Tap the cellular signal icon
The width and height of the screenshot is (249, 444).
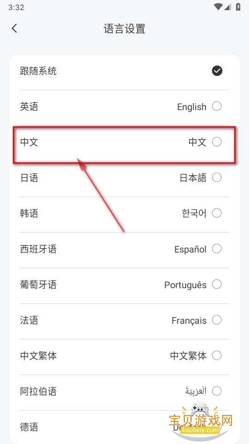coord(228,7)
